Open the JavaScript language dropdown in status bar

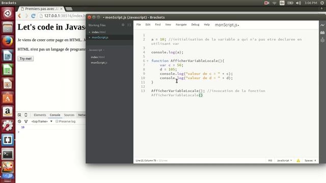(284, 161)
